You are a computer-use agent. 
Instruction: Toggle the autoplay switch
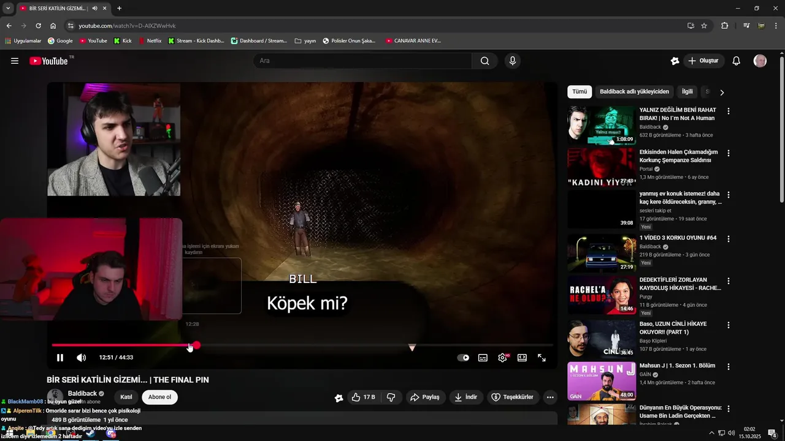463,358
